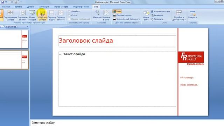The height and width of the screenshot is (126, 224).
Task: Click the Undo arrow icon
Action: (x=6, y=2)
